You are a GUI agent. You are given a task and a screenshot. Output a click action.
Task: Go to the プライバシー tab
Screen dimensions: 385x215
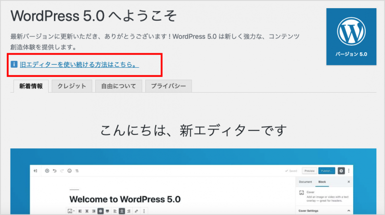point(168,86)
